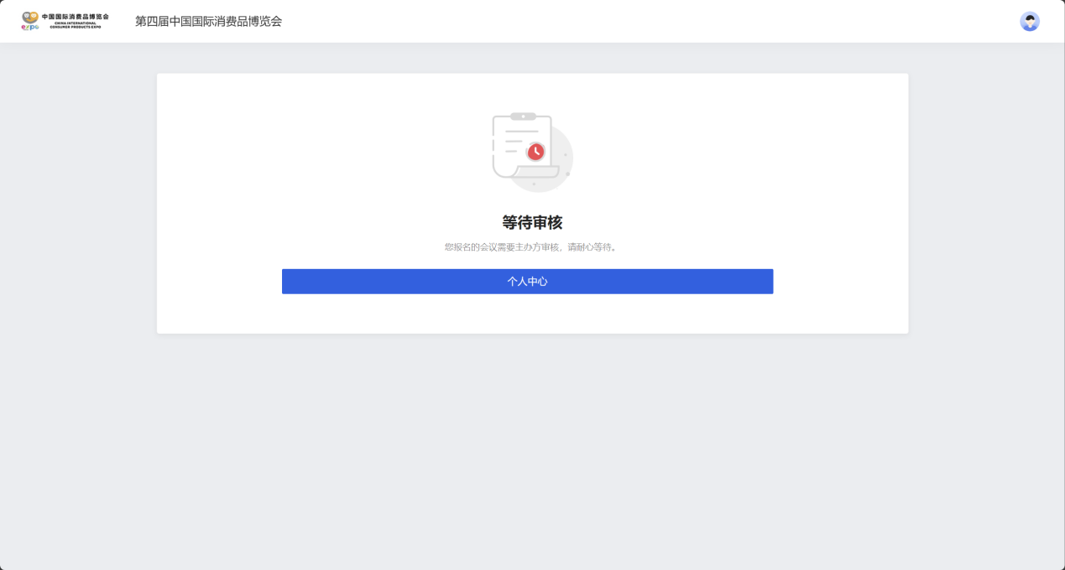Go to 个人中心 via blue button

coord(527,282)
